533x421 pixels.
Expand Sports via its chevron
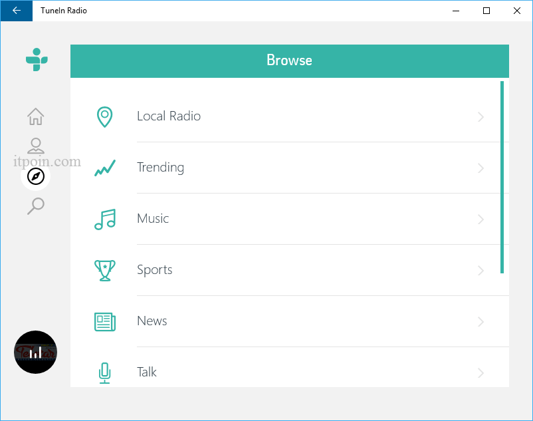pos(480,270)
